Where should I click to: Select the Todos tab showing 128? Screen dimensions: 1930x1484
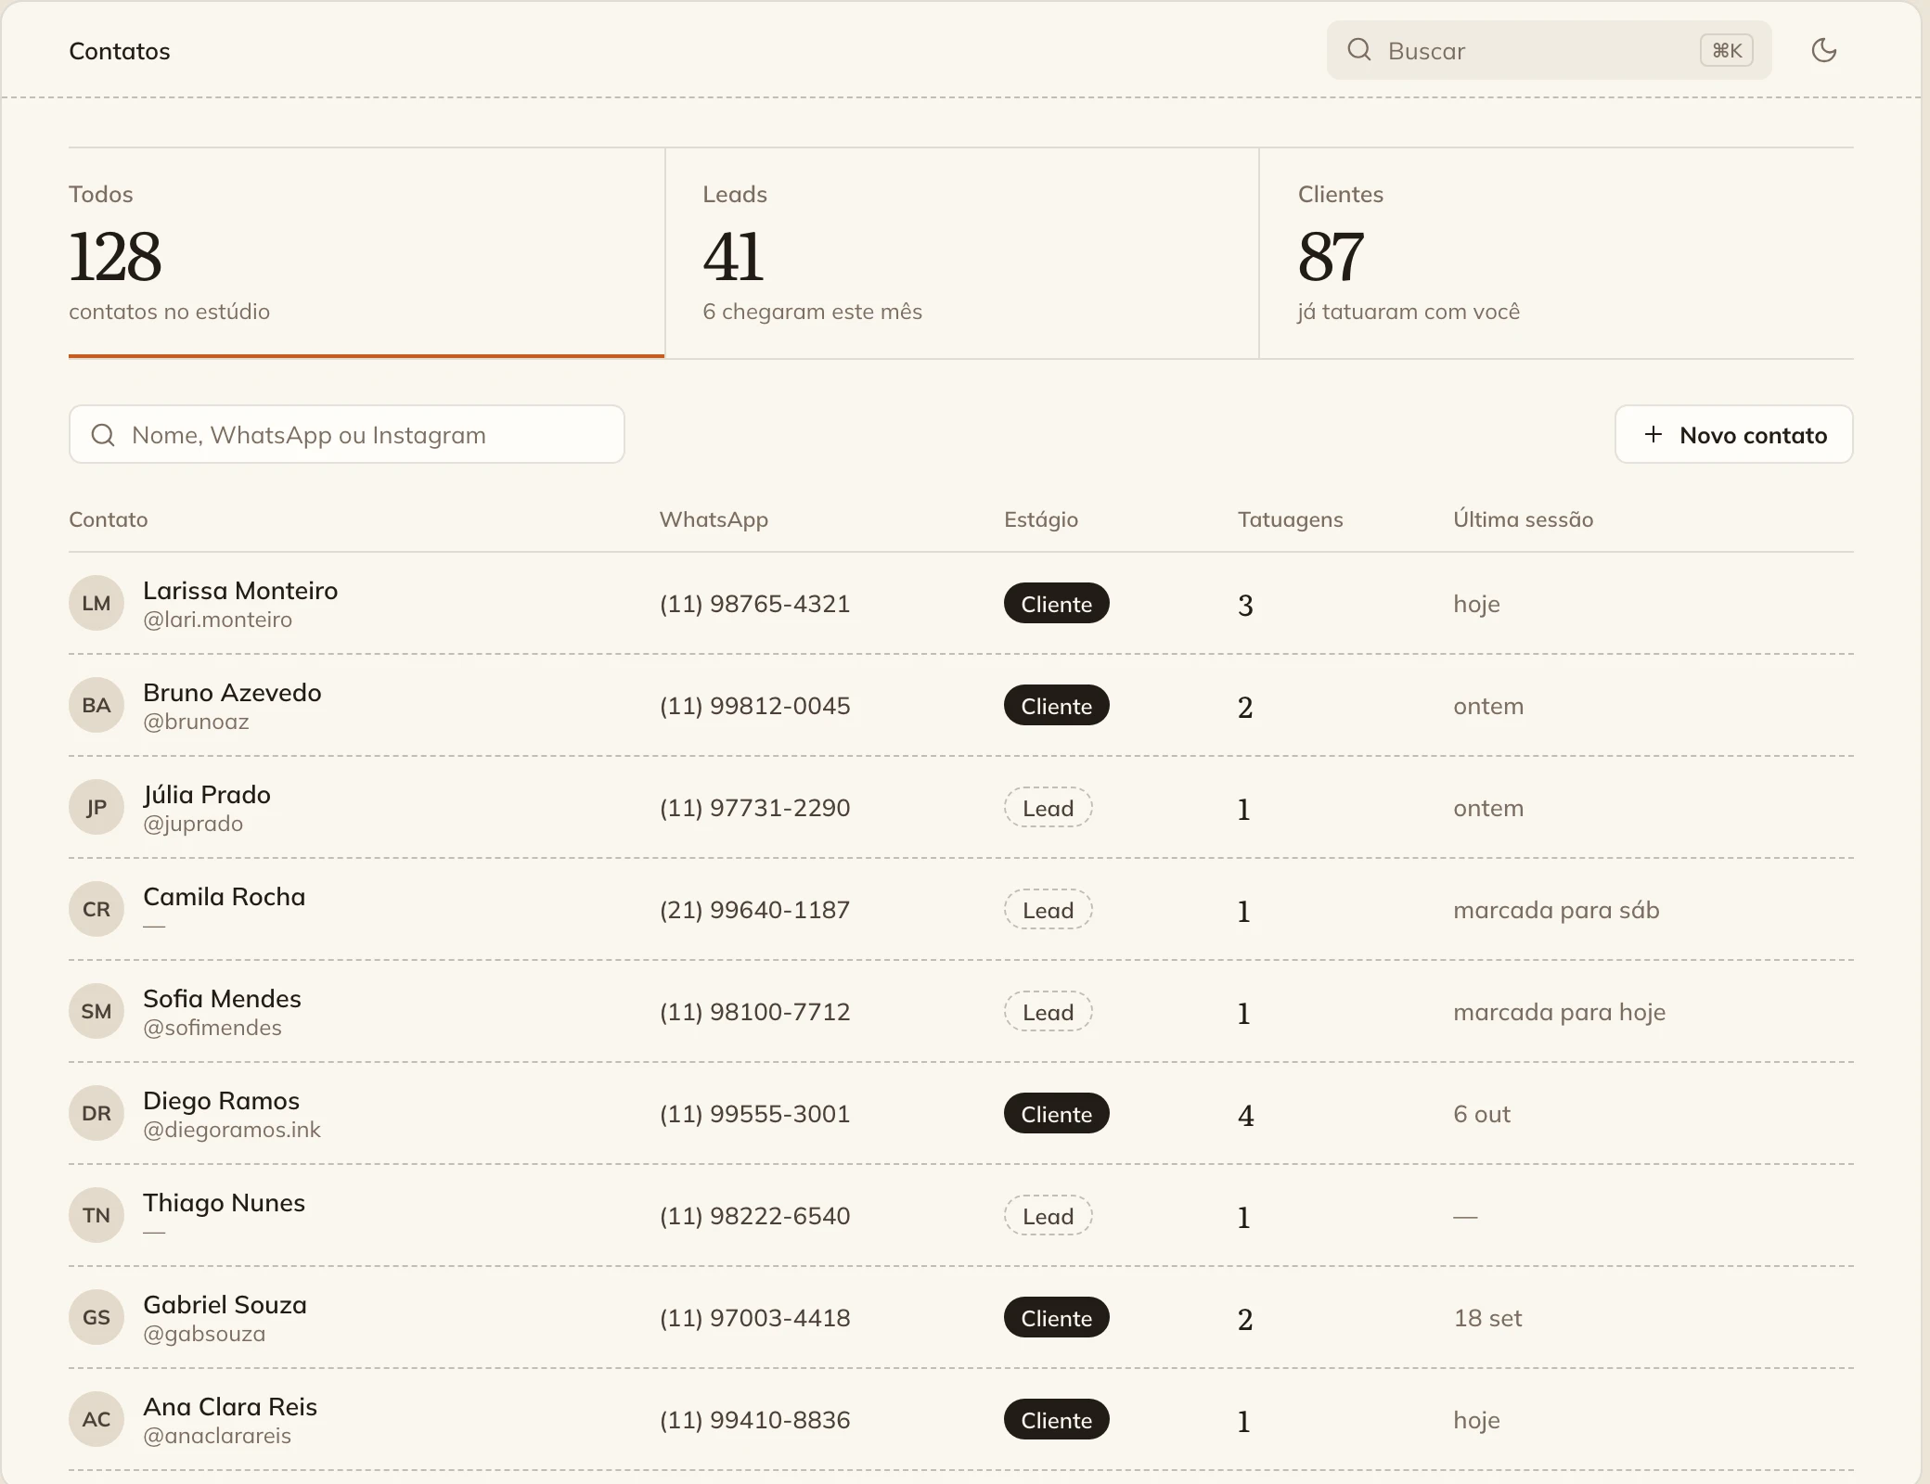tap(367, 253)
